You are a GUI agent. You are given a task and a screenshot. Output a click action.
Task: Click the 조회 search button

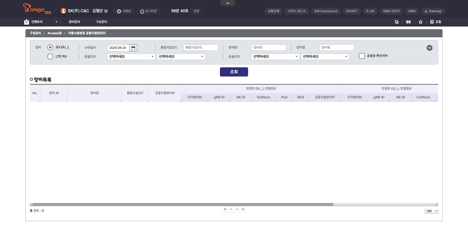click(234, 72)
